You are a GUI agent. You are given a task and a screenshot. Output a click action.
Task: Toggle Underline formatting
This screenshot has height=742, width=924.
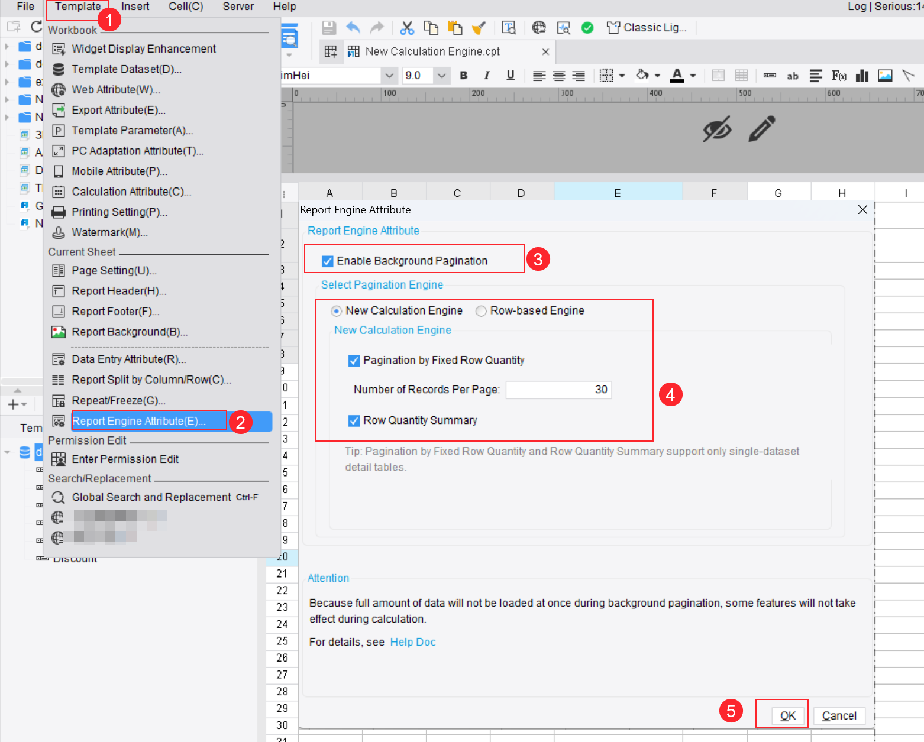(x=511, y=76)
